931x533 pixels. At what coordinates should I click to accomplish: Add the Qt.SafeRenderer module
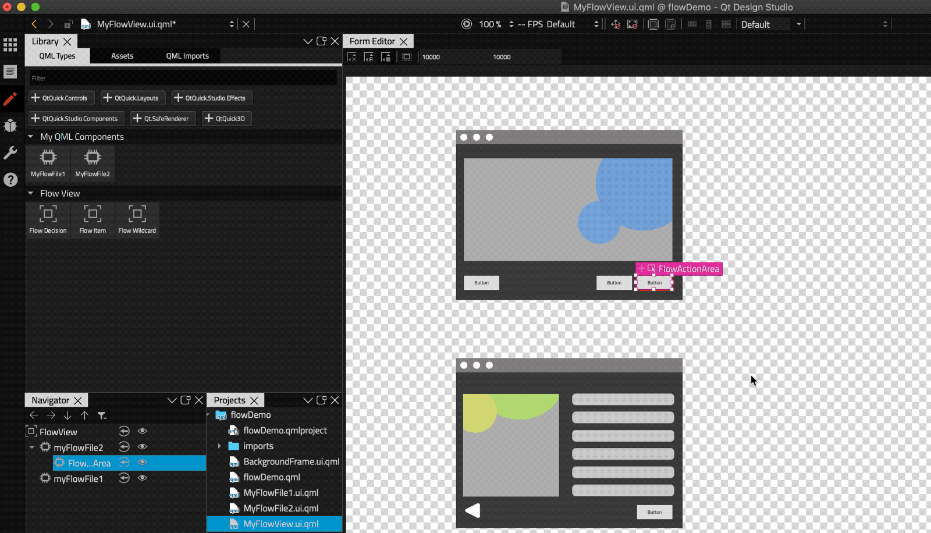[x=163, y=118]
